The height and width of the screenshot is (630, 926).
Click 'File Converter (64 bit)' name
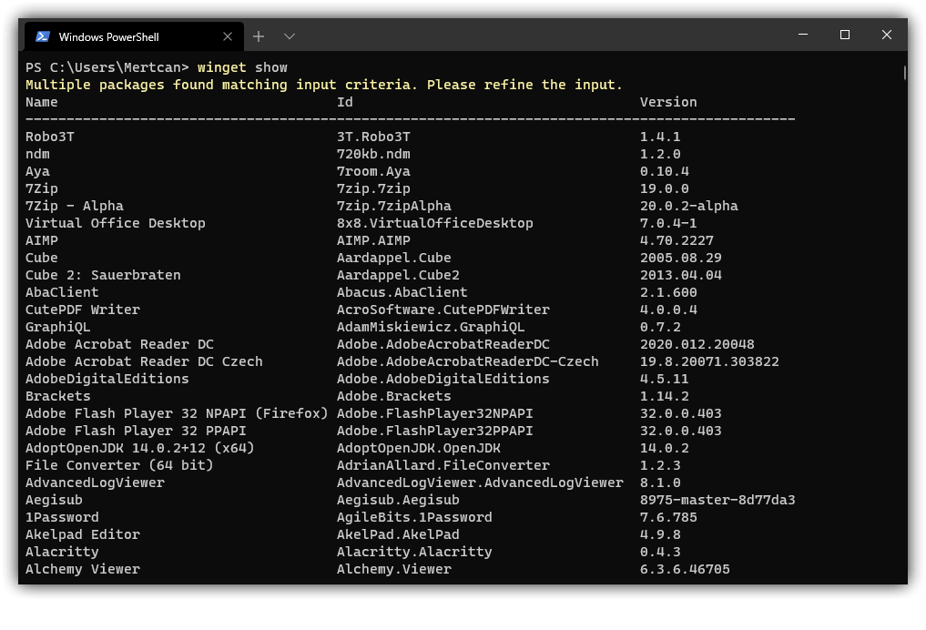pyautogui.click(x=119, y=465)
